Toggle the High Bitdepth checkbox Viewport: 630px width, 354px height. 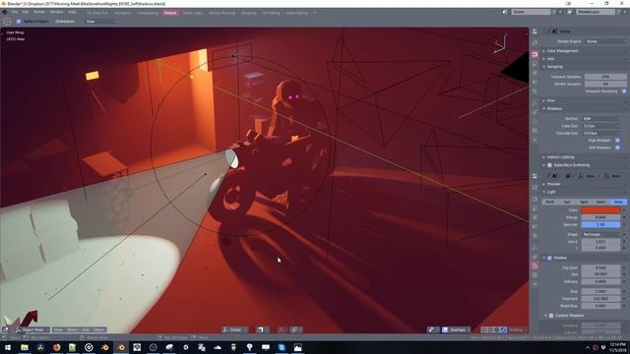(x=617, y=141)
